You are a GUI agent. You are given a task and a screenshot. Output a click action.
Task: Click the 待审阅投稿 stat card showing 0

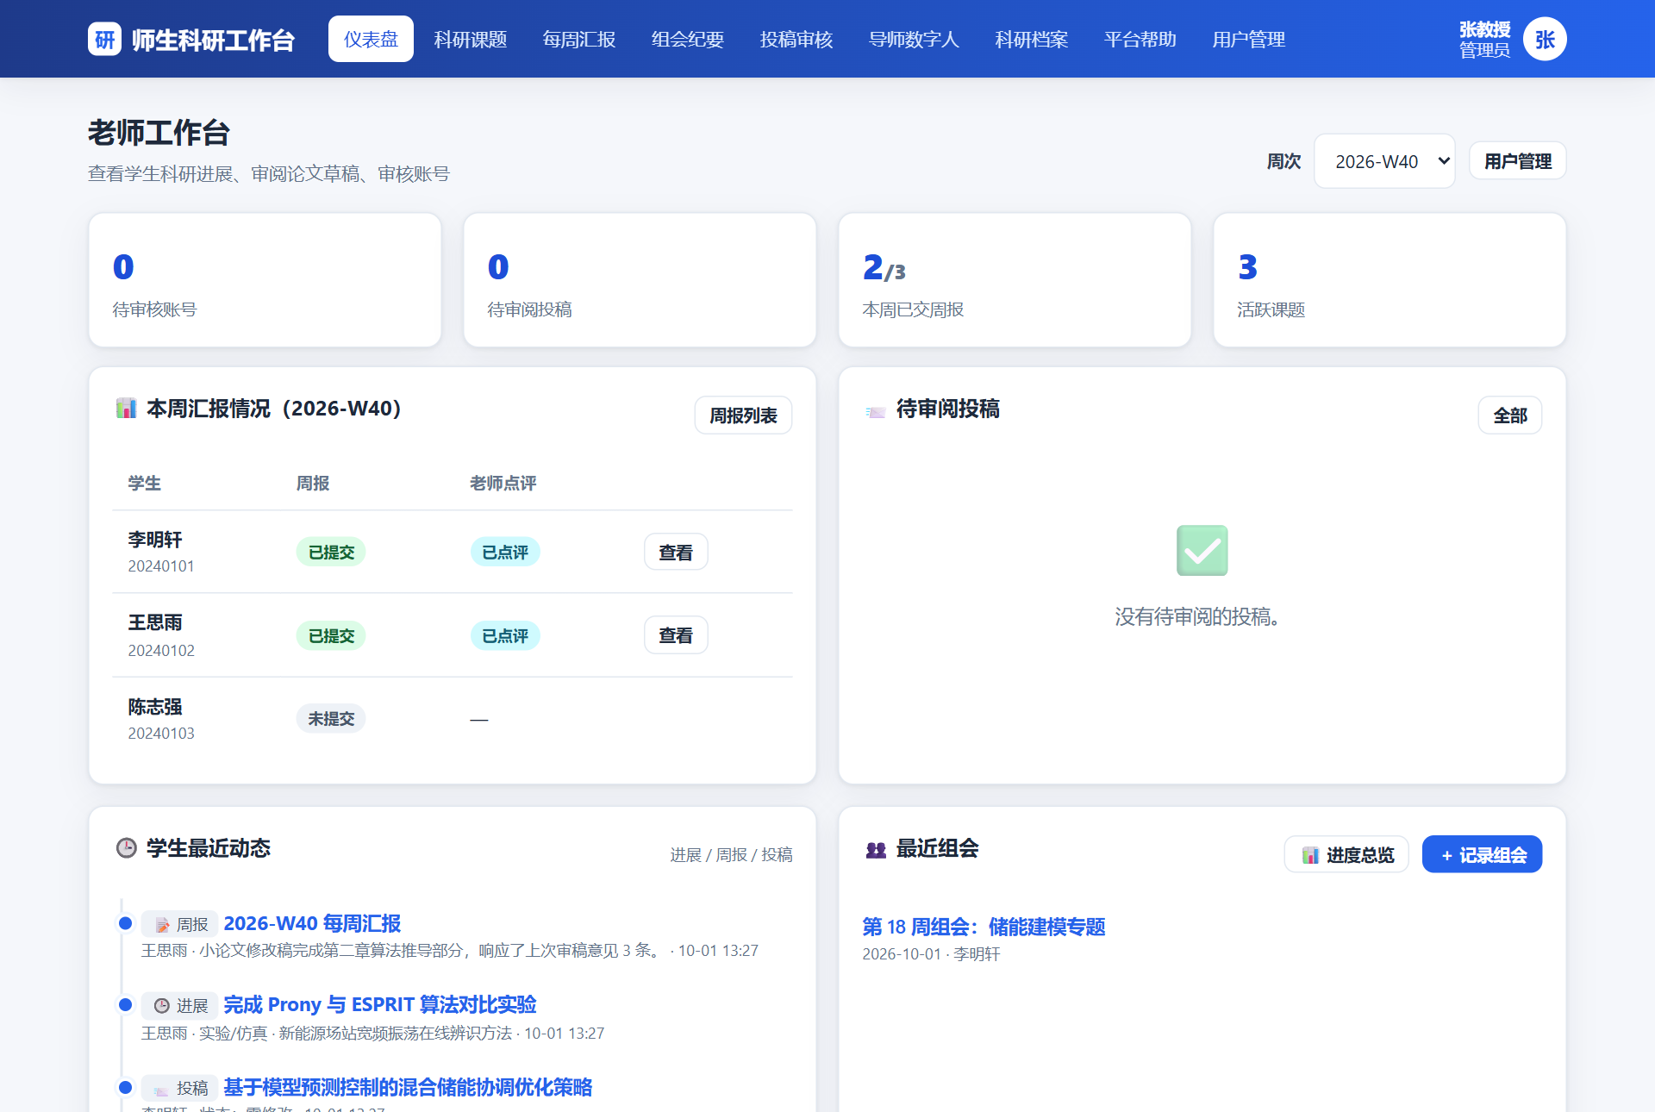pyautogui.click(x=640, y=280)
